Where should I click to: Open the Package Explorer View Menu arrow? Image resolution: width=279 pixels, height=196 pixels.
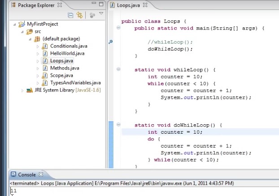click(x=101, y=14)
